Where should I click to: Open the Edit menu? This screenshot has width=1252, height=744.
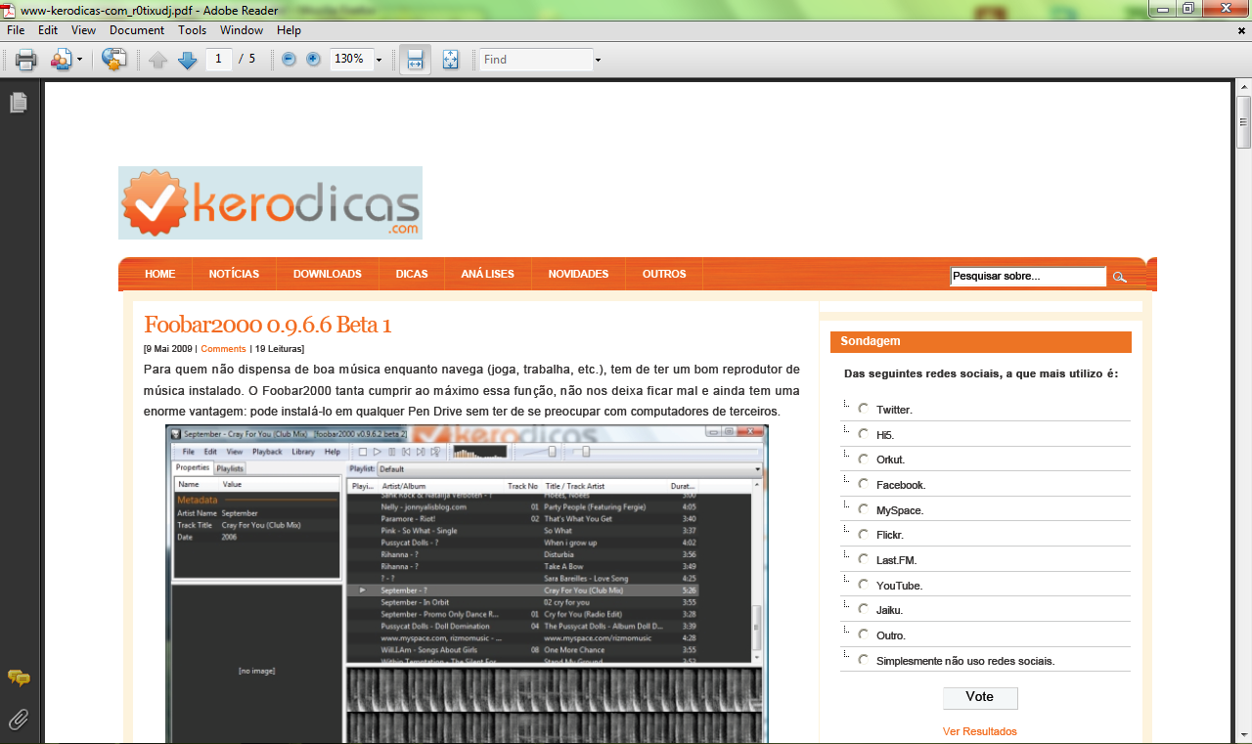pos(48,30)
